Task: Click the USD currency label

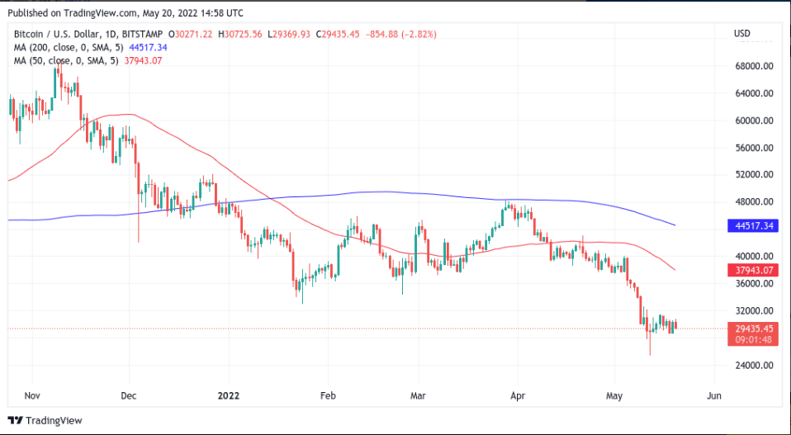Action: [x=741, y=34]
